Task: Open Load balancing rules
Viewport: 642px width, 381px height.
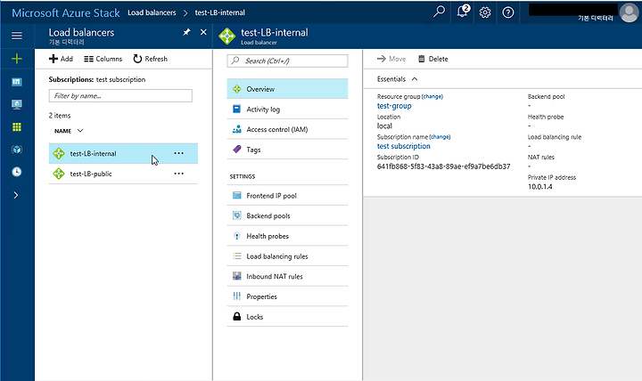Action: pos(287,256)
